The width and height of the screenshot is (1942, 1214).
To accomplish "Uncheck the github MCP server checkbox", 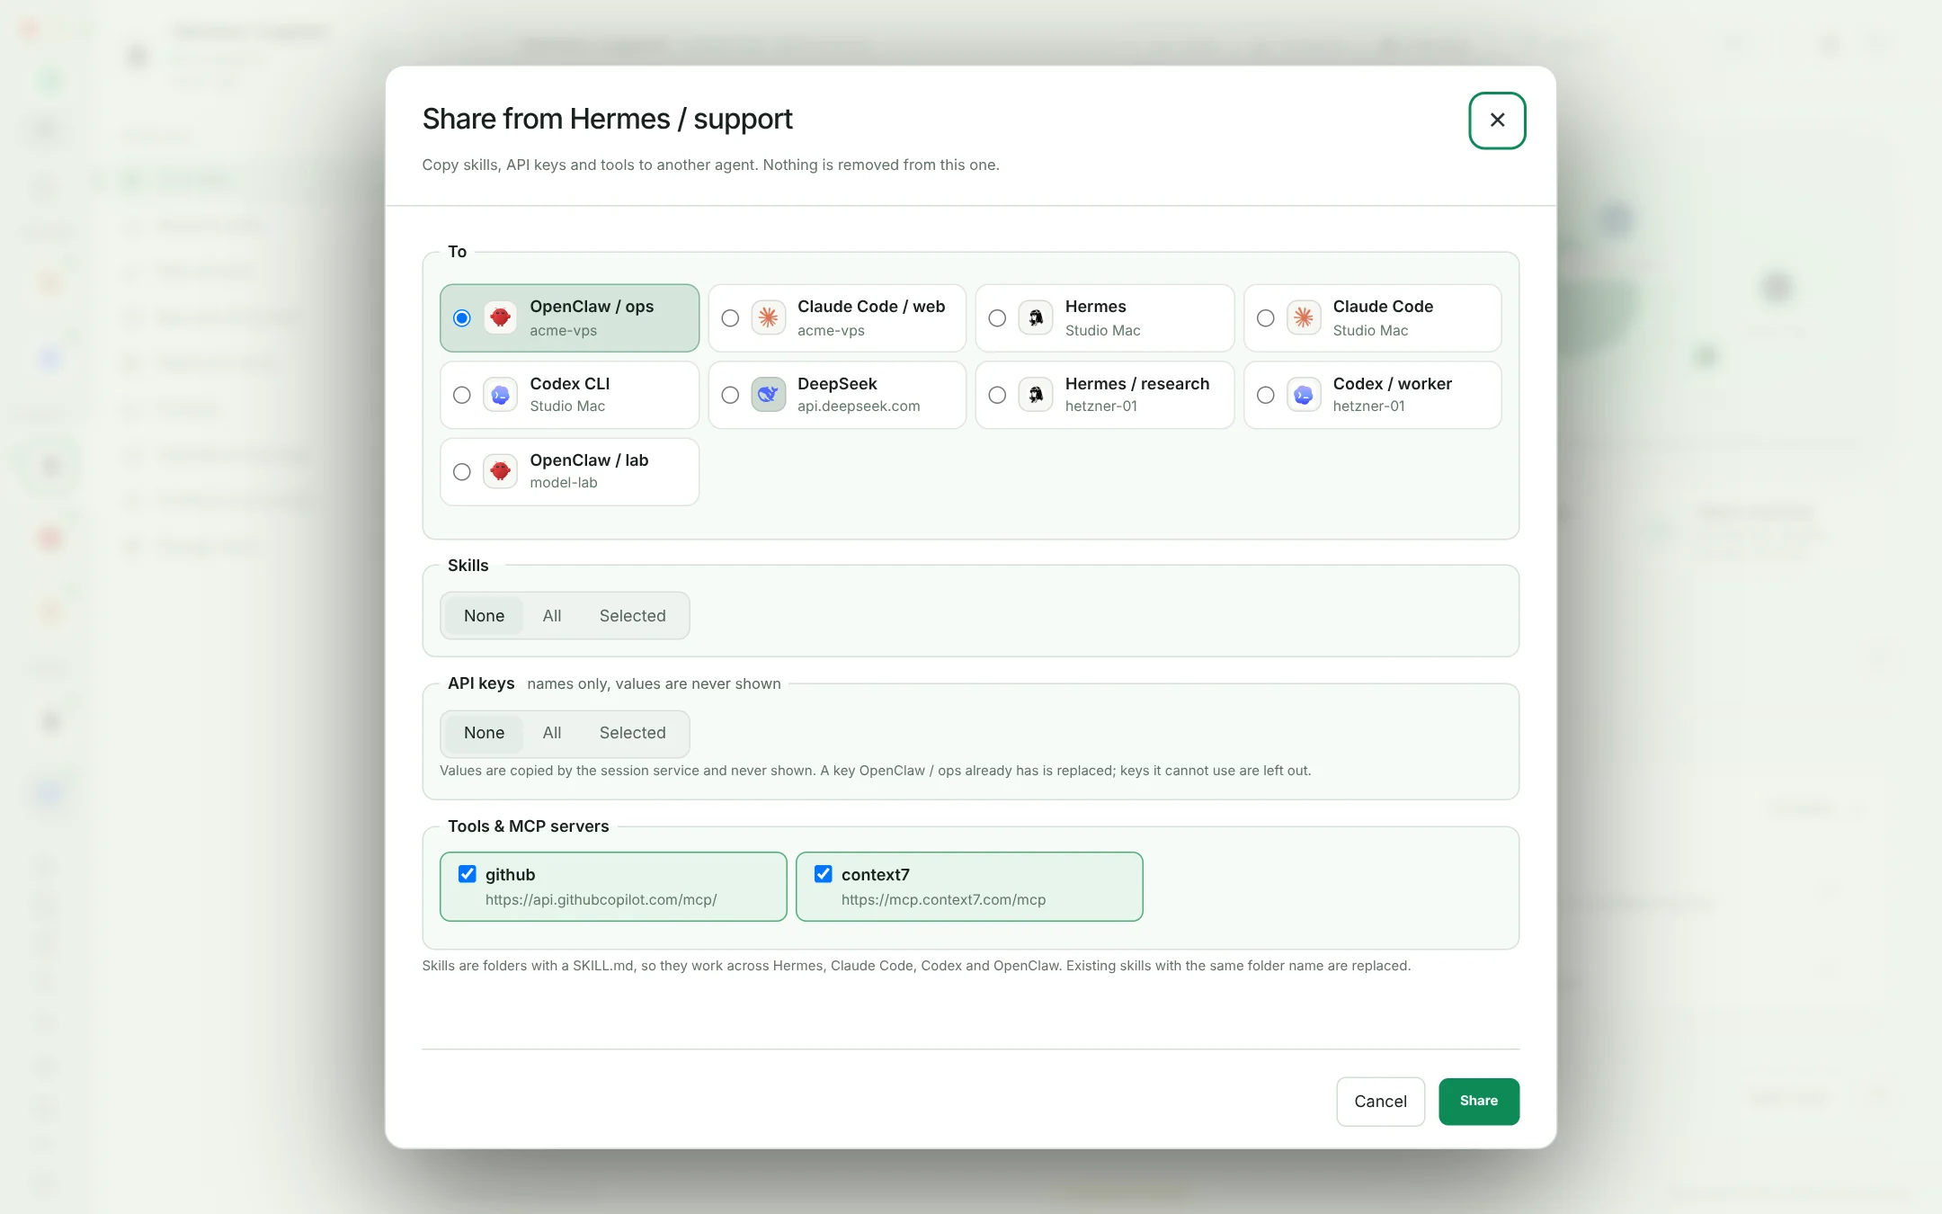I will pyautogui.click(x=467, y=874).
